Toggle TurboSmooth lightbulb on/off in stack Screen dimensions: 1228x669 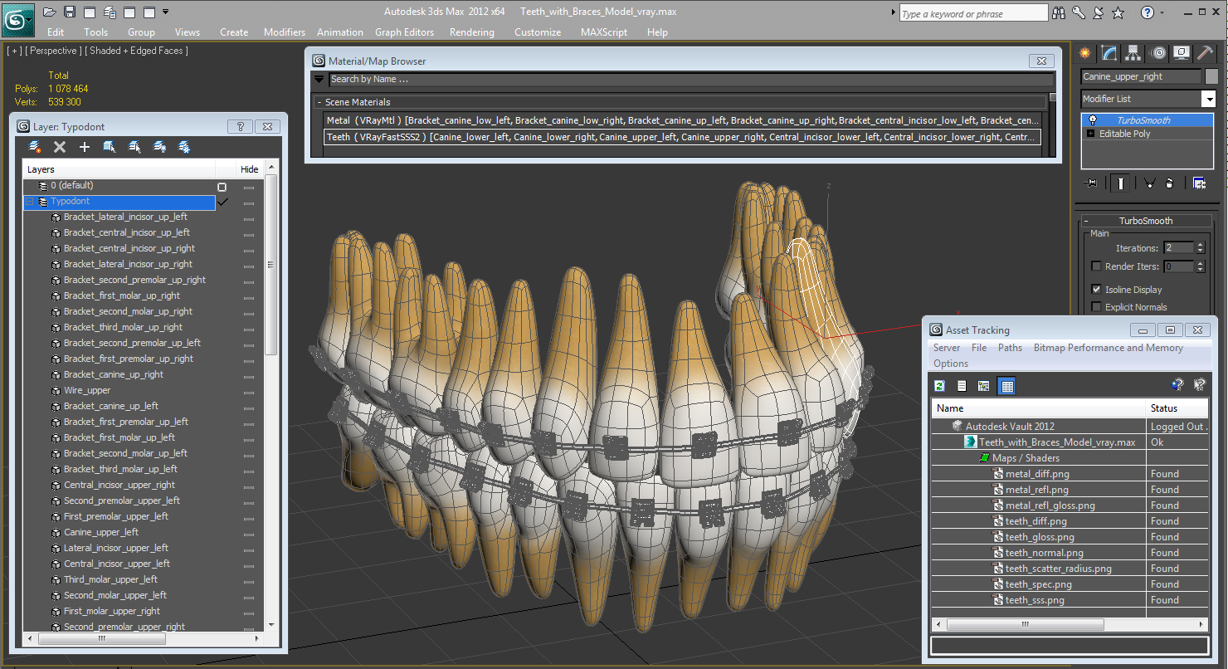(x=1093, y=120)
